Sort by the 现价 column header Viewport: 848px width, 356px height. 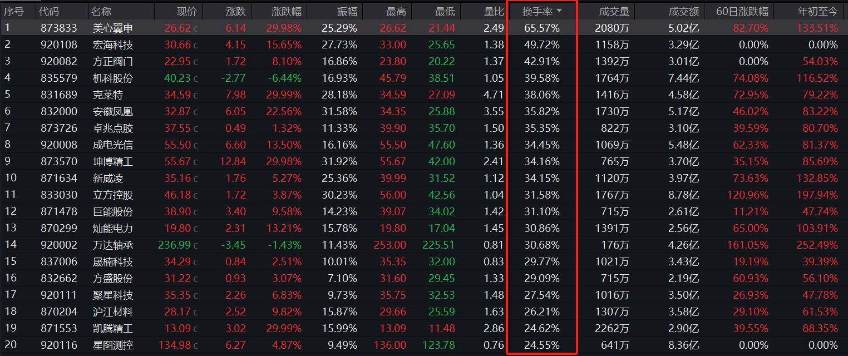point(187,11)
